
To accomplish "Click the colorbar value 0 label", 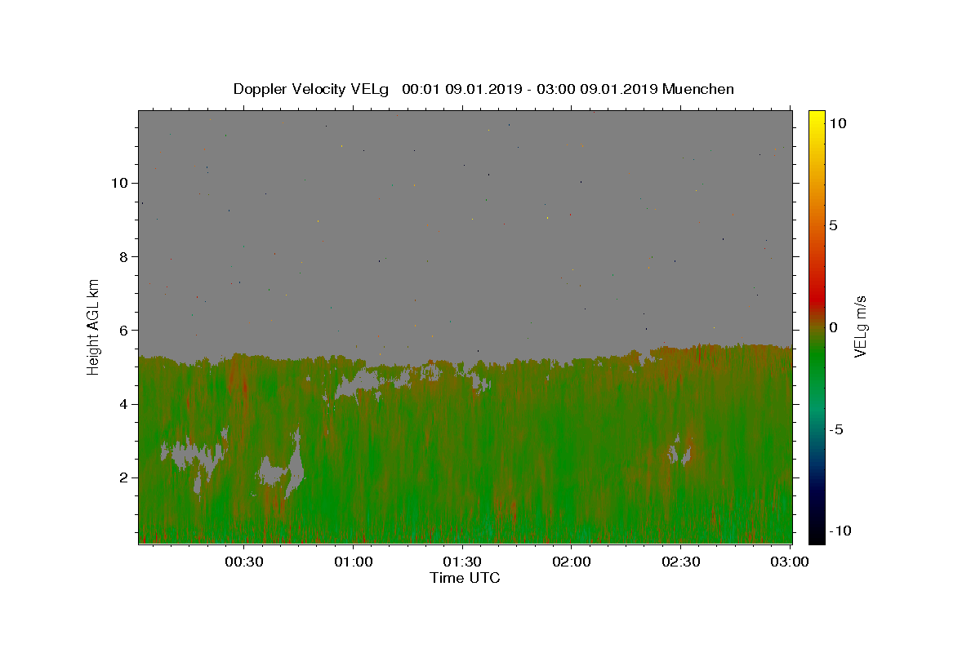I will (833, 327).
